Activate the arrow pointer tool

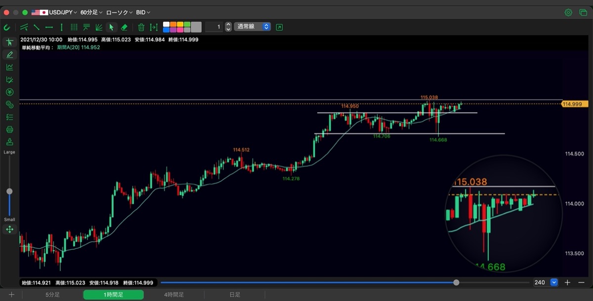[x=111, y=27]
